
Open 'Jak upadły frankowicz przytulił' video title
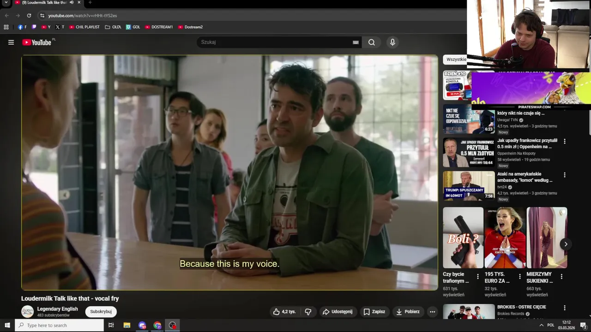[527, 143]
